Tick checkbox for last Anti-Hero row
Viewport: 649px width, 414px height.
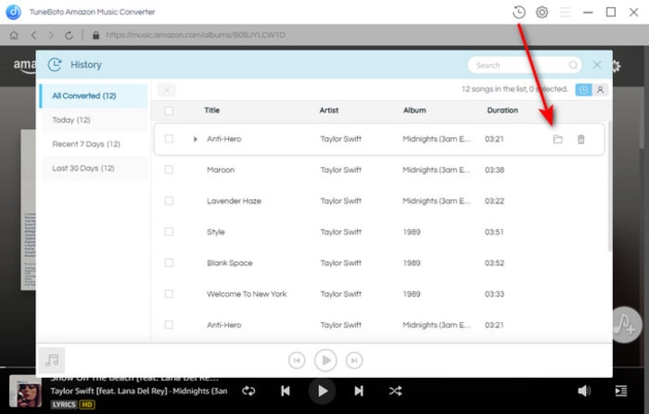click(x=169, y=325)
